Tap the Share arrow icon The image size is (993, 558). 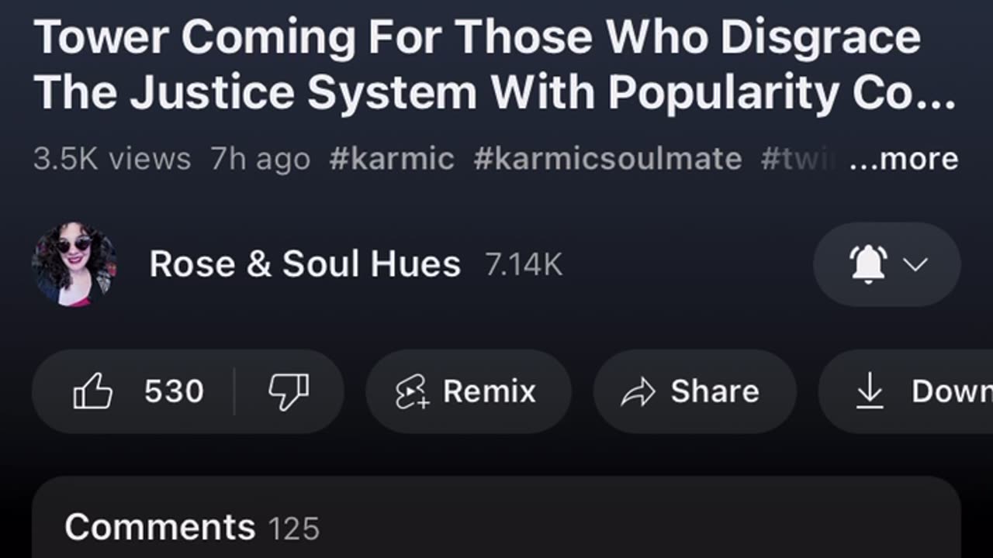point(638,392)
